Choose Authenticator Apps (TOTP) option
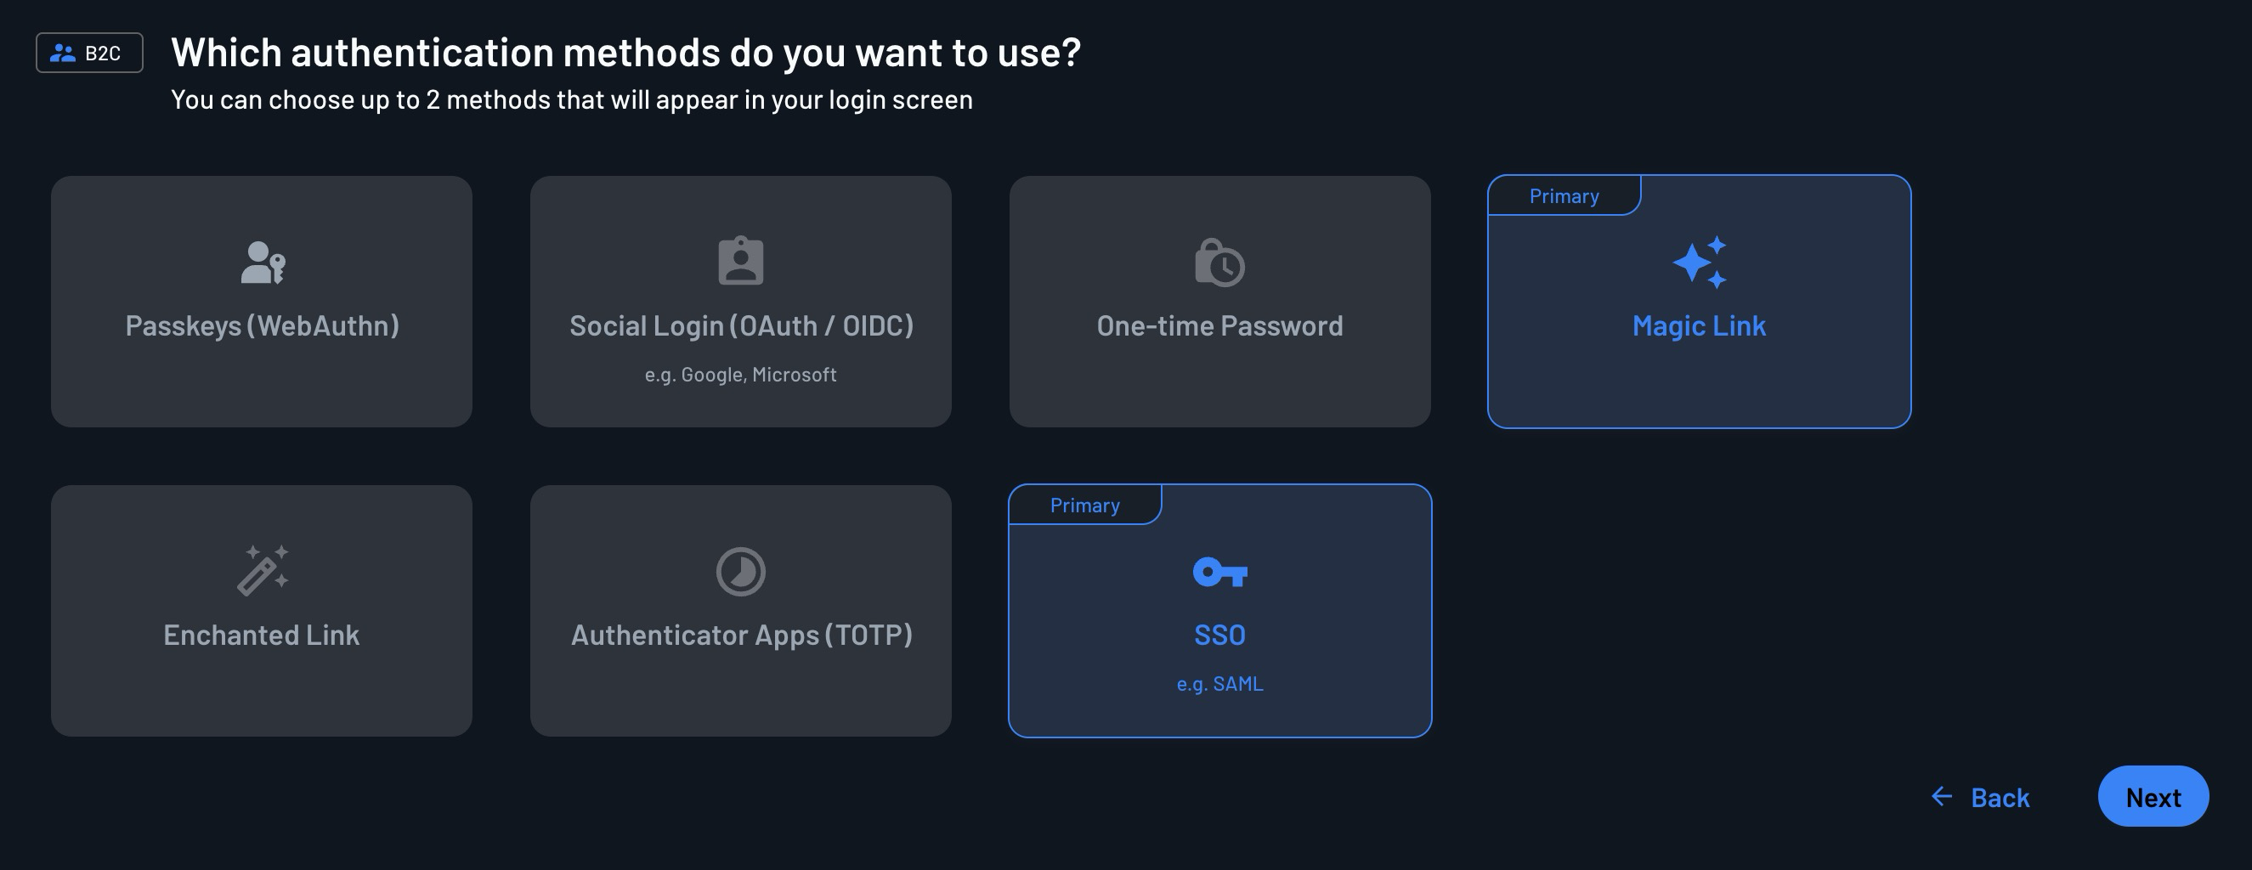This screenshot has width=2252, height=870. pyautogui.click(x=740, y=611)
